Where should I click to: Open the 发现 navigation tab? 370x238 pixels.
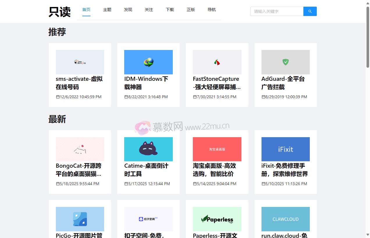click(128, 10)
